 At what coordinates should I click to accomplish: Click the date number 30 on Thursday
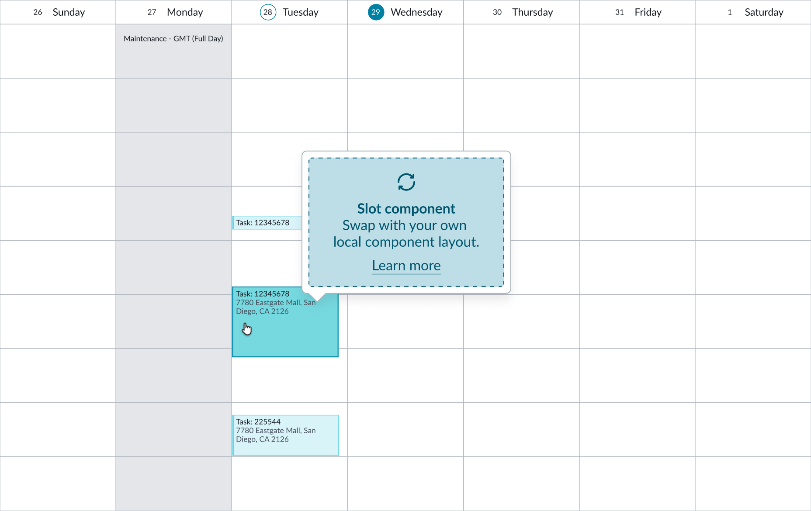[x=497, y=12]
